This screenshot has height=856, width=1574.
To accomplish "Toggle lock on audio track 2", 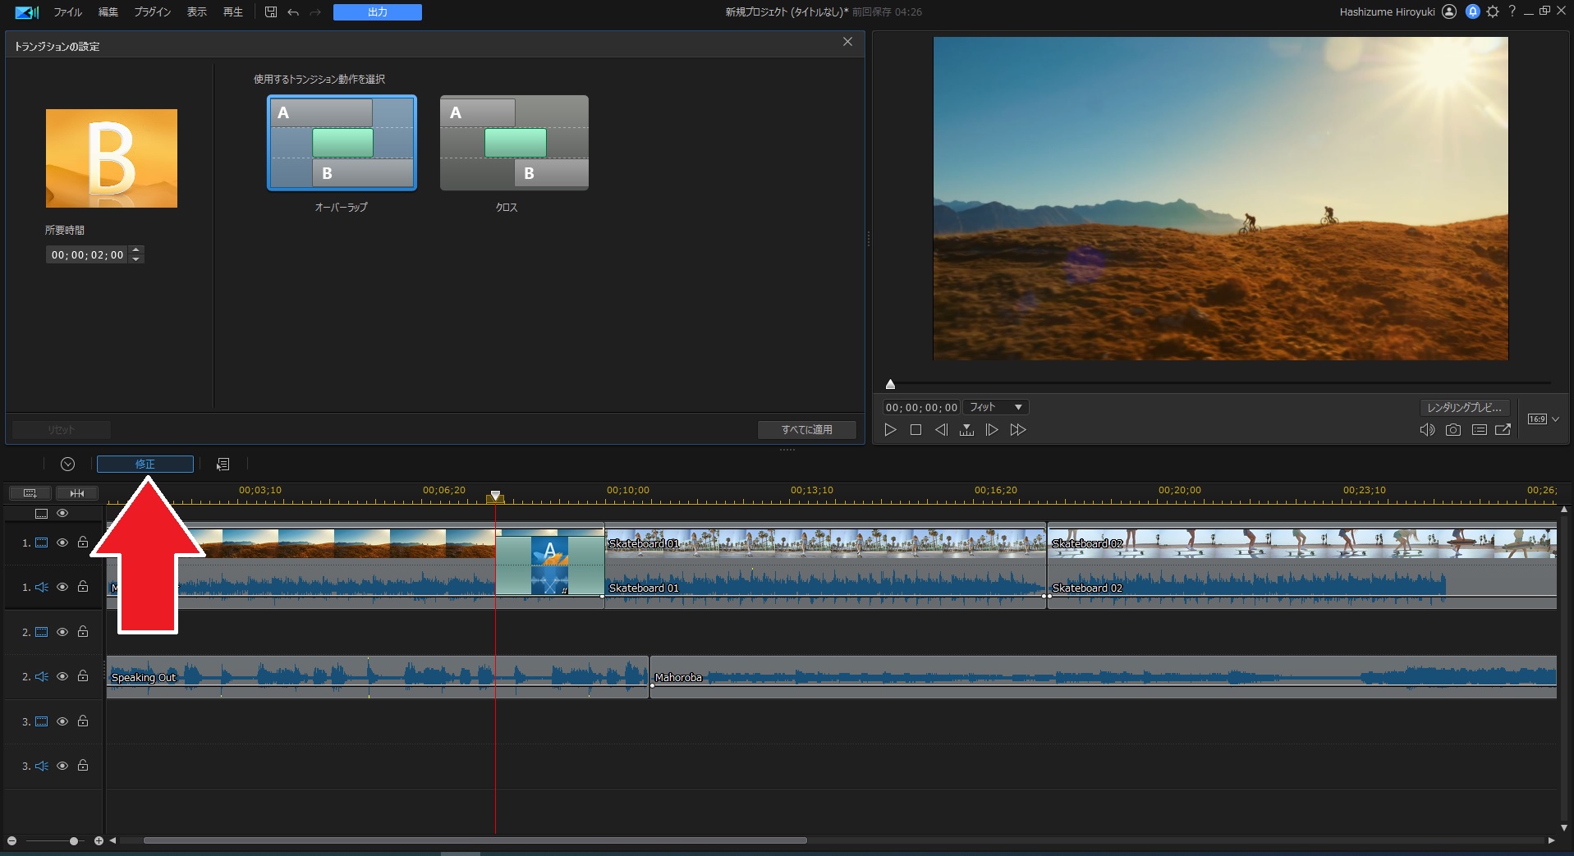I will [83, 676].
